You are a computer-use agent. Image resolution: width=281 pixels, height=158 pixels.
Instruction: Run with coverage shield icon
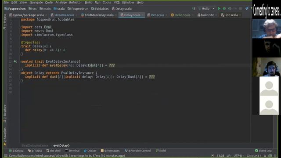(230, 9)
